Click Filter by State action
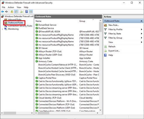This screenshot has width=144, height=119. pos(115,34)
